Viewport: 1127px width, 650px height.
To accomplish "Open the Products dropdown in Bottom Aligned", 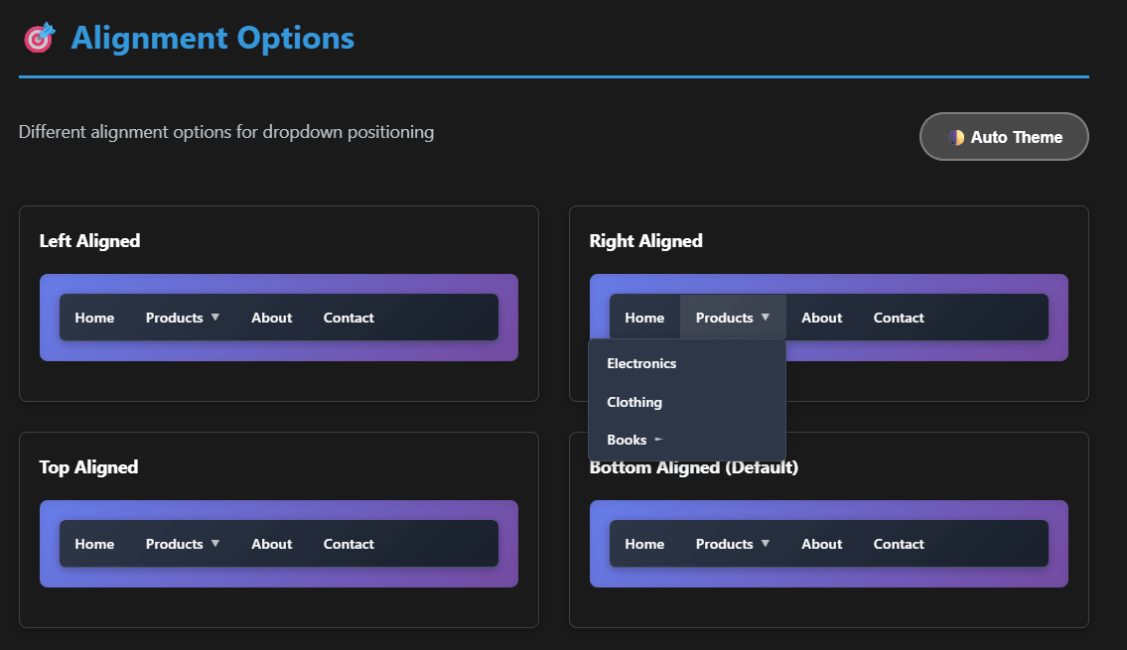I will (x=732, y=544).
